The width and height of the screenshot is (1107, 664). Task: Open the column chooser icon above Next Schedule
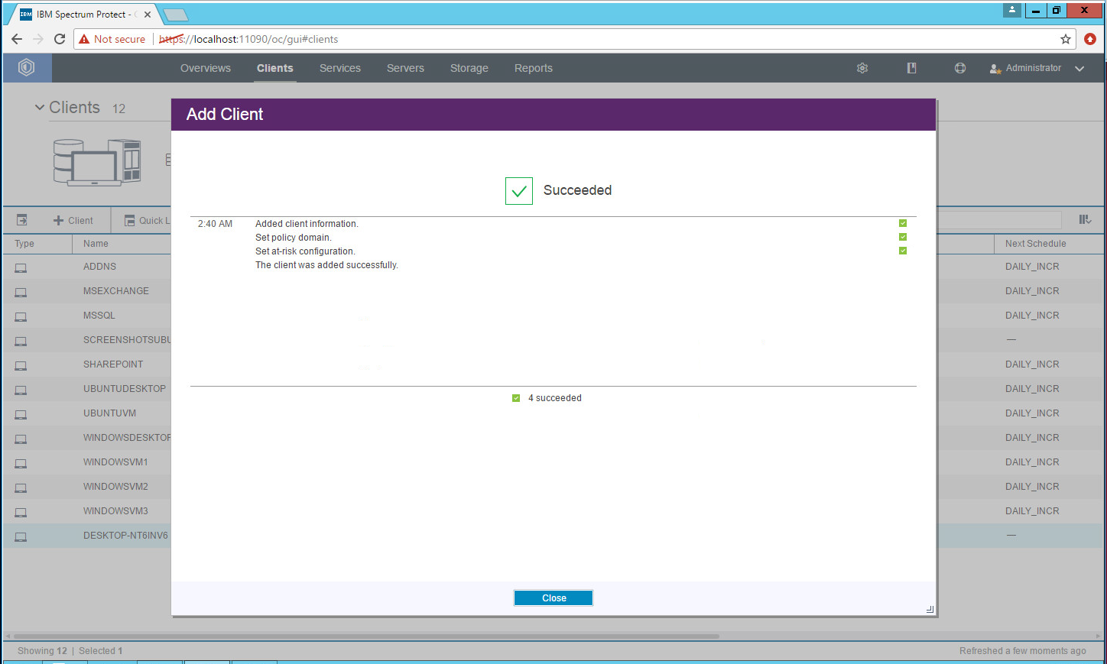(x=1084, y=220)
